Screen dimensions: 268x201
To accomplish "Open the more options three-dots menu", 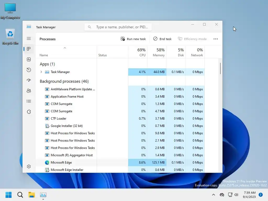I will tap(216, 39).
